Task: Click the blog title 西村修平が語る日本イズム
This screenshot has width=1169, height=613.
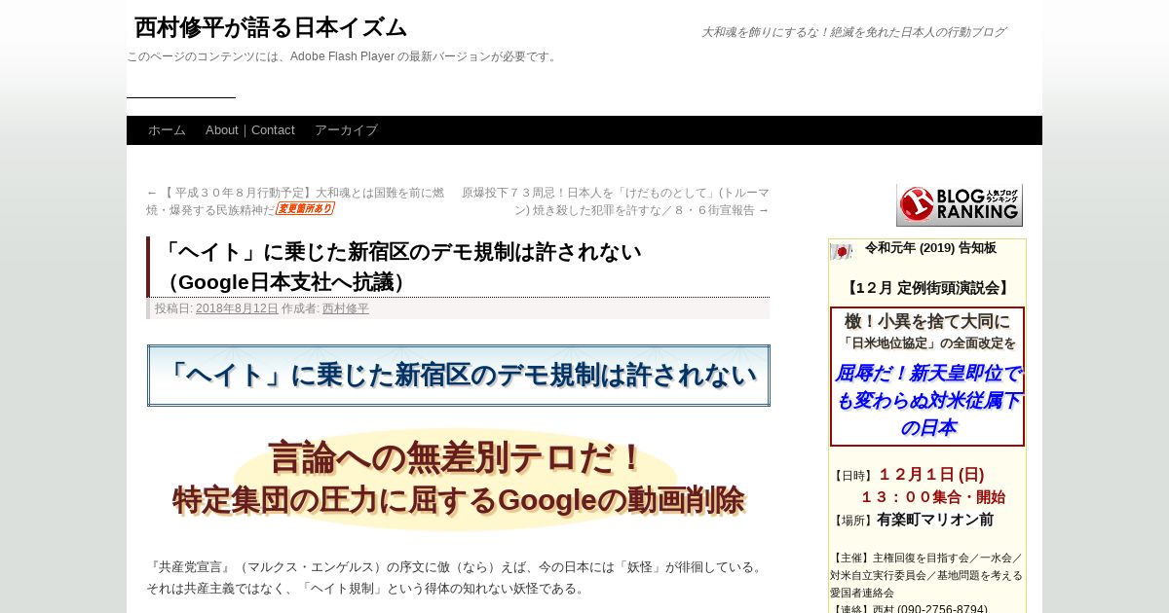Action: (x=271, y=27)
